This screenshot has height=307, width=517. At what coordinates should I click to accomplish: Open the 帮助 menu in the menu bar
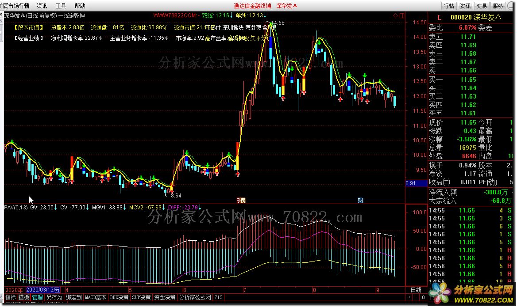[x=80, y=6]
